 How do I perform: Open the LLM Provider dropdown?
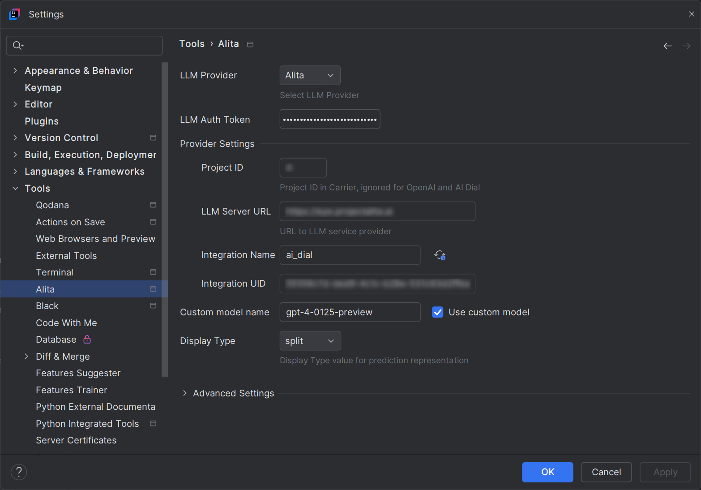(x=310, y=75)
